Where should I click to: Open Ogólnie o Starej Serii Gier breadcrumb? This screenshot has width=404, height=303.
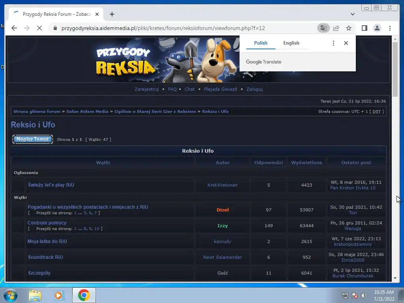[155, 112]
